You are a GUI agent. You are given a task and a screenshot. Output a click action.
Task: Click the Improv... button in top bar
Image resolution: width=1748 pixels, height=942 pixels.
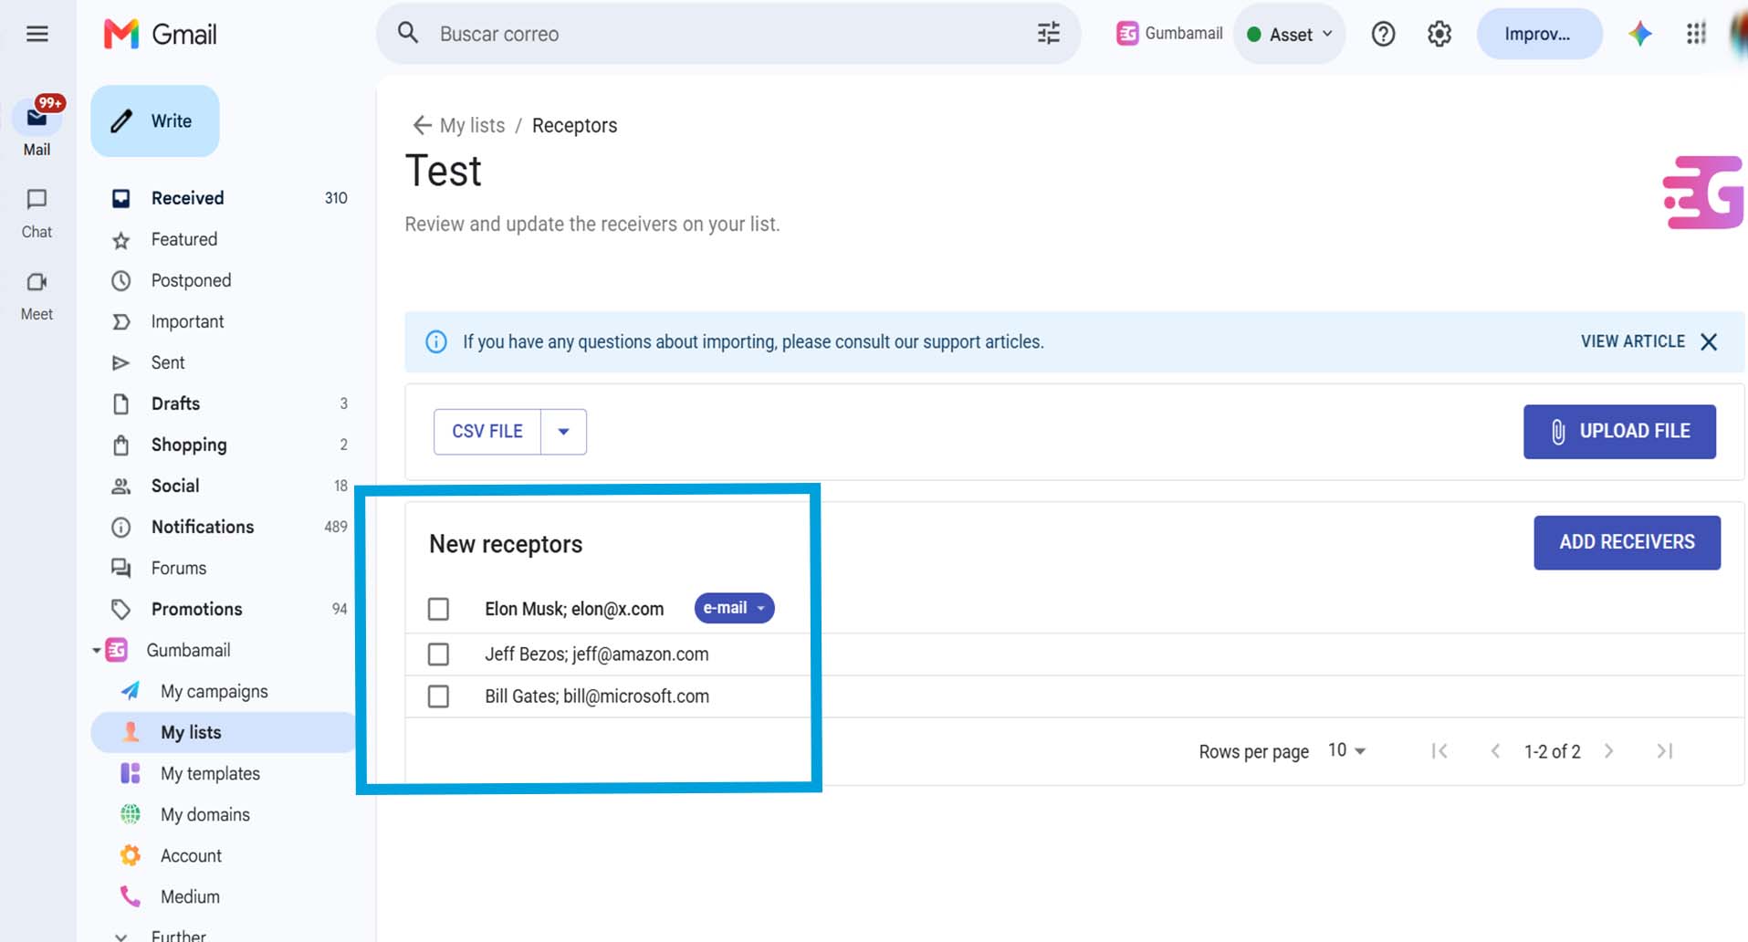click(x=1539, y=35)
